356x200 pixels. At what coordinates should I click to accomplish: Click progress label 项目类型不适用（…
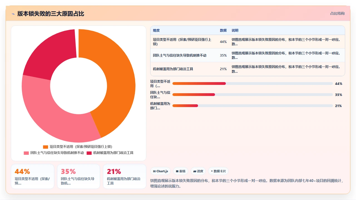[x=160, y=84]
